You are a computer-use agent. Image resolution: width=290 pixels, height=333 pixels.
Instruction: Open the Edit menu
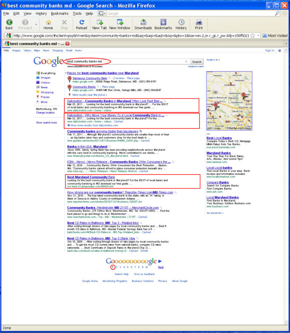pyautogui.click(x=16, y=13)
